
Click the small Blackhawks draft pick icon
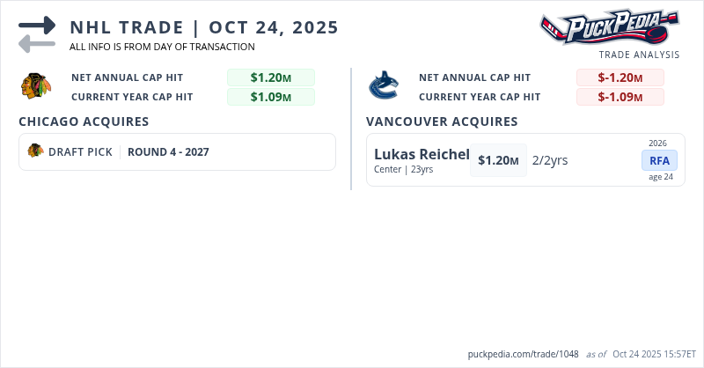click(35, 151)
